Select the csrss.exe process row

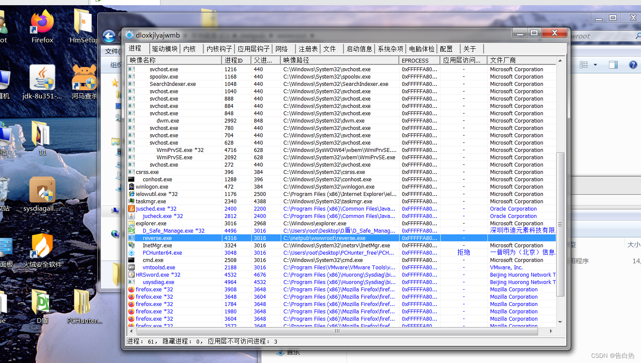pos(341,172)
